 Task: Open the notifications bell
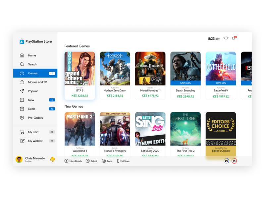234,38
